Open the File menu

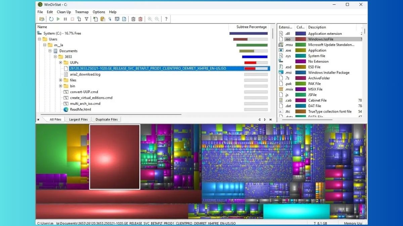click(x=40, y=12)
